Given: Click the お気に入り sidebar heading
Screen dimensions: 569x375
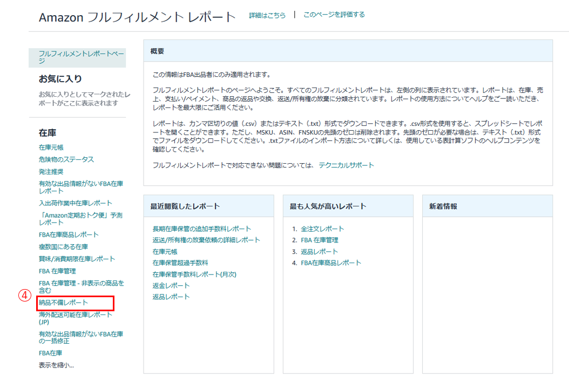Looking at the screenshot, I should pyautogui.click(x=60, y=79).
